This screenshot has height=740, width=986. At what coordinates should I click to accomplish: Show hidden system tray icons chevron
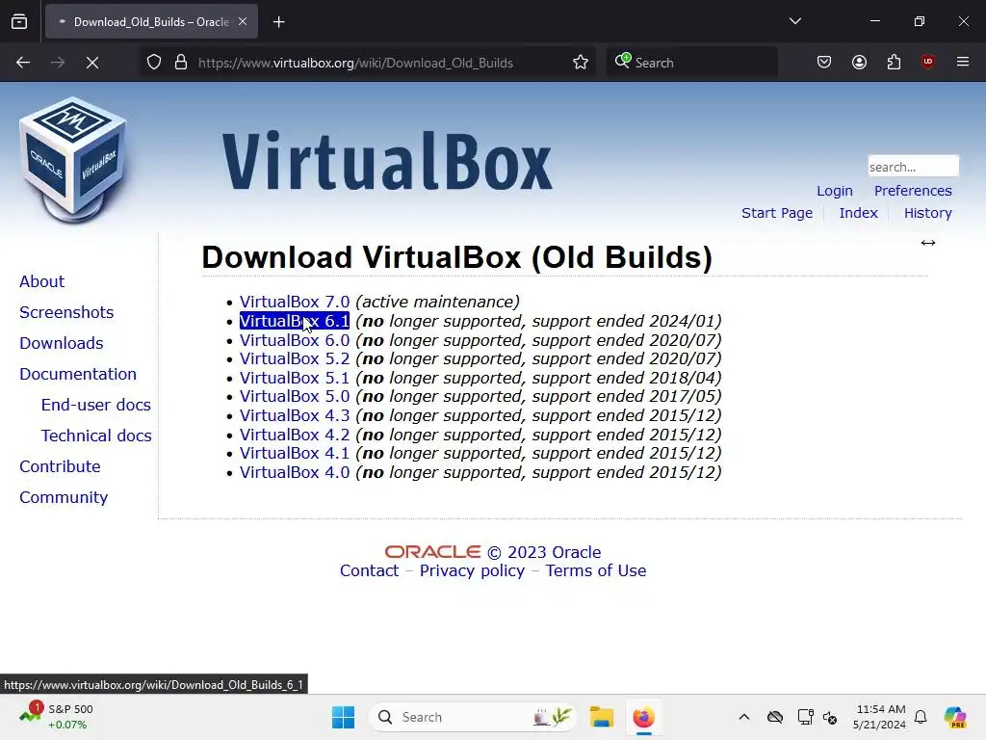[x=744, y=717]
